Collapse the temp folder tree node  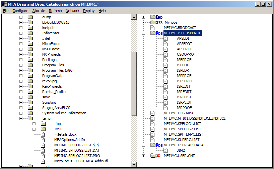coord(21,118)
